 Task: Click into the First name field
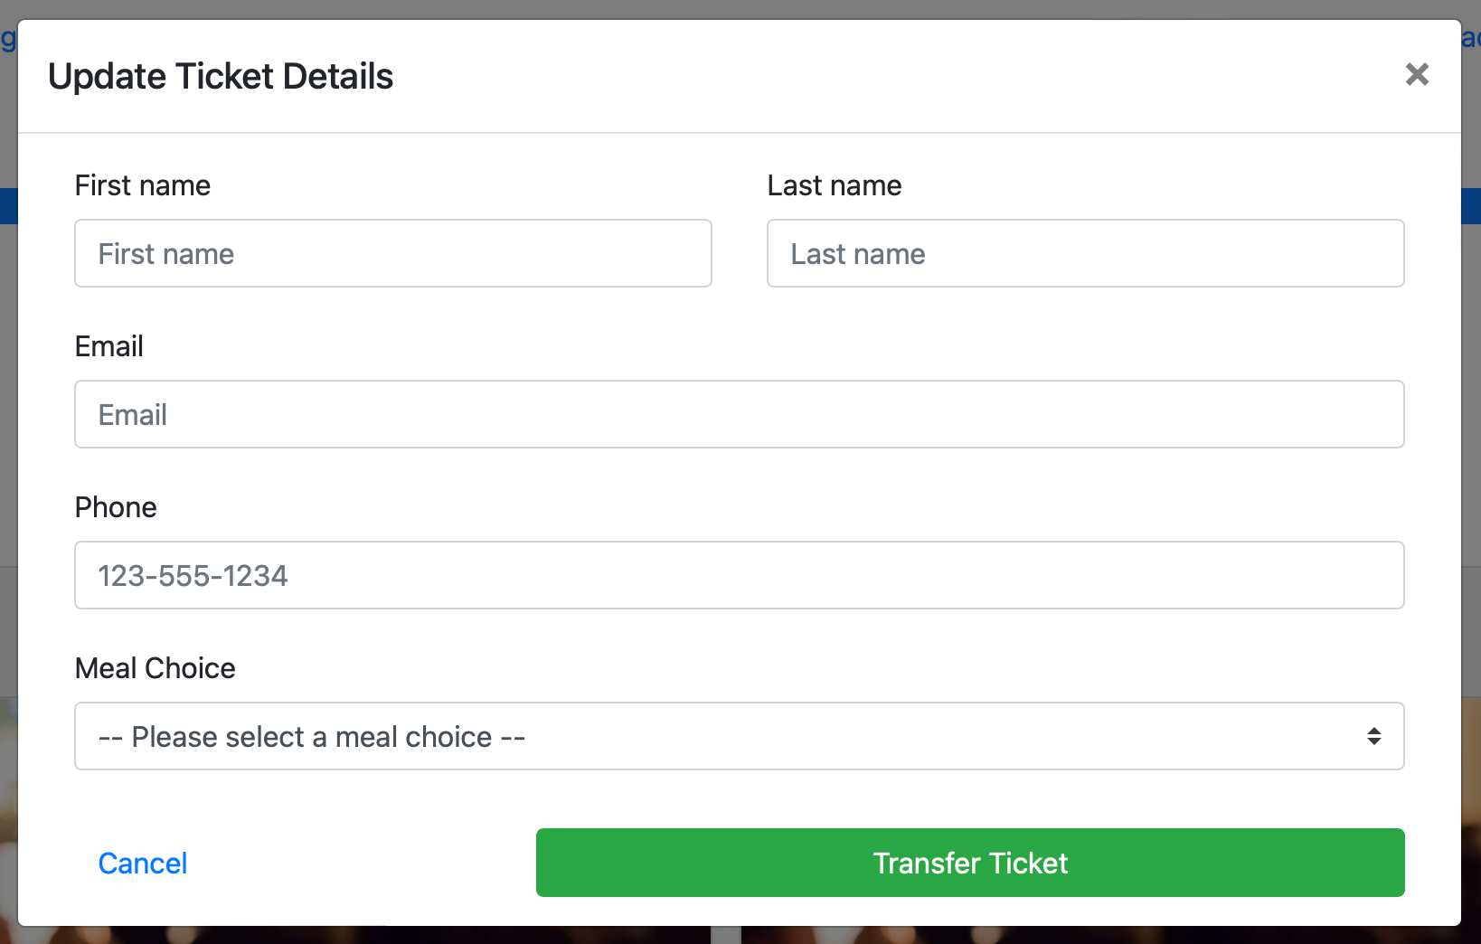[x=392, y=253]
